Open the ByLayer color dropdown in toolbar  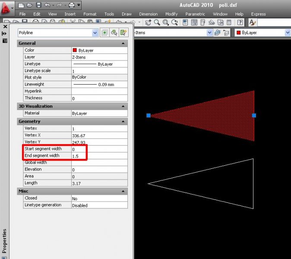(x=288, y=32)
